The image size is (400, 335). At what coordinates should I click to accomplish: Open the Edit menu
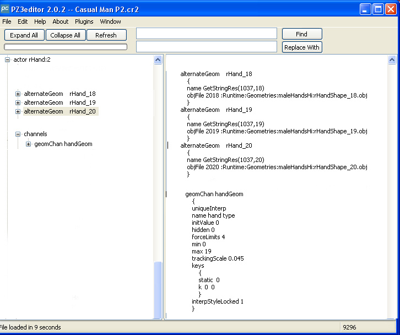tap(23, 21)
